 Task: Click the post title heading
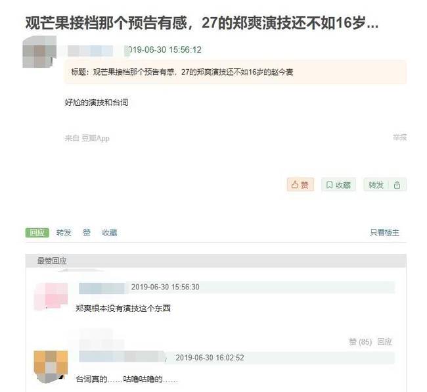click(x=202, y=22)
